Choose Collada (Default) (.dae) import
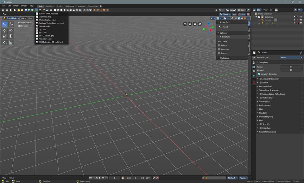This screenshot has height=183, width=304. pos(52,14)
